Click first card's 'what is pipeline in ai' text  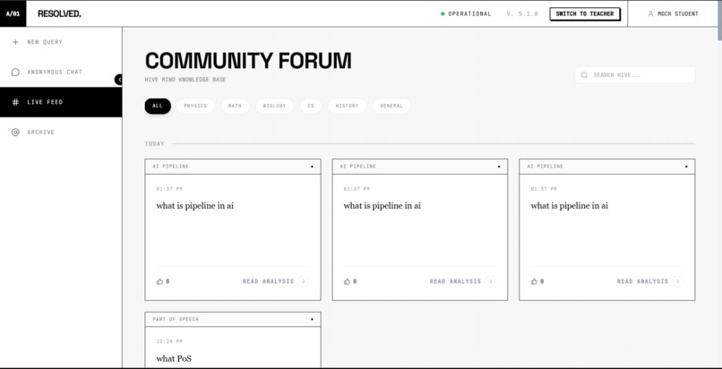[x=194, y=206]
